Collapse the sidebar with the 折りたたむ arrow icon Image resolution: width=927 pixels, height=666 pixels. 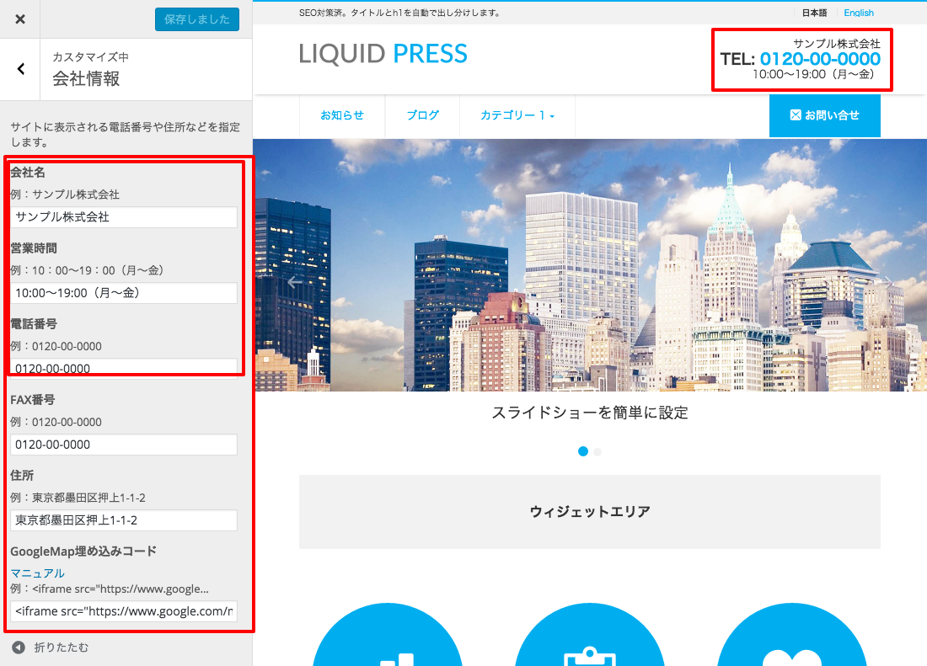tap(19, 647)
